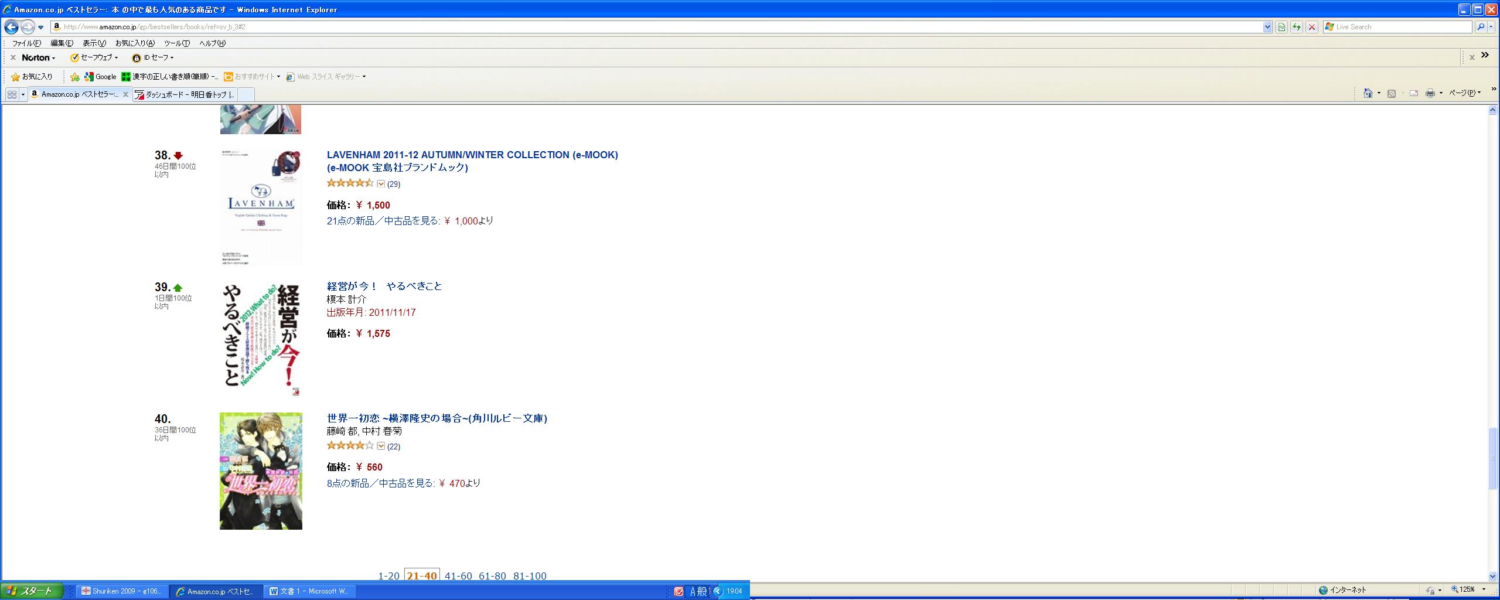The image size is (1500, 600).
Task: Click the Home icon in command bar
Action: pos(1368,93)
